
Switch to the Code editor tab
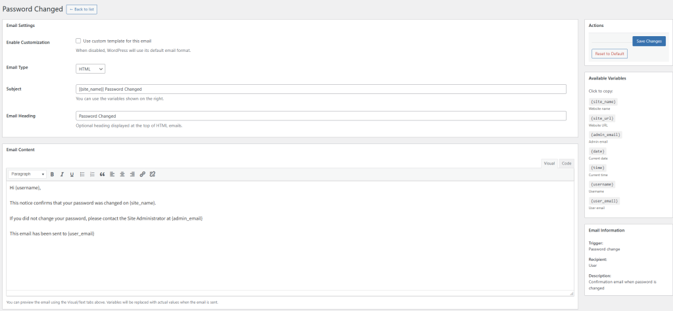click(567, 163)
